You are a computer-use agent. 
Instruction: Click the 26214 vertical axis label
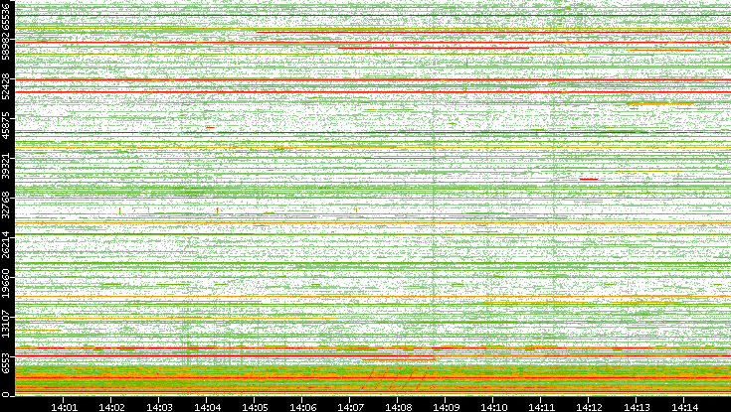click(7, 243)
